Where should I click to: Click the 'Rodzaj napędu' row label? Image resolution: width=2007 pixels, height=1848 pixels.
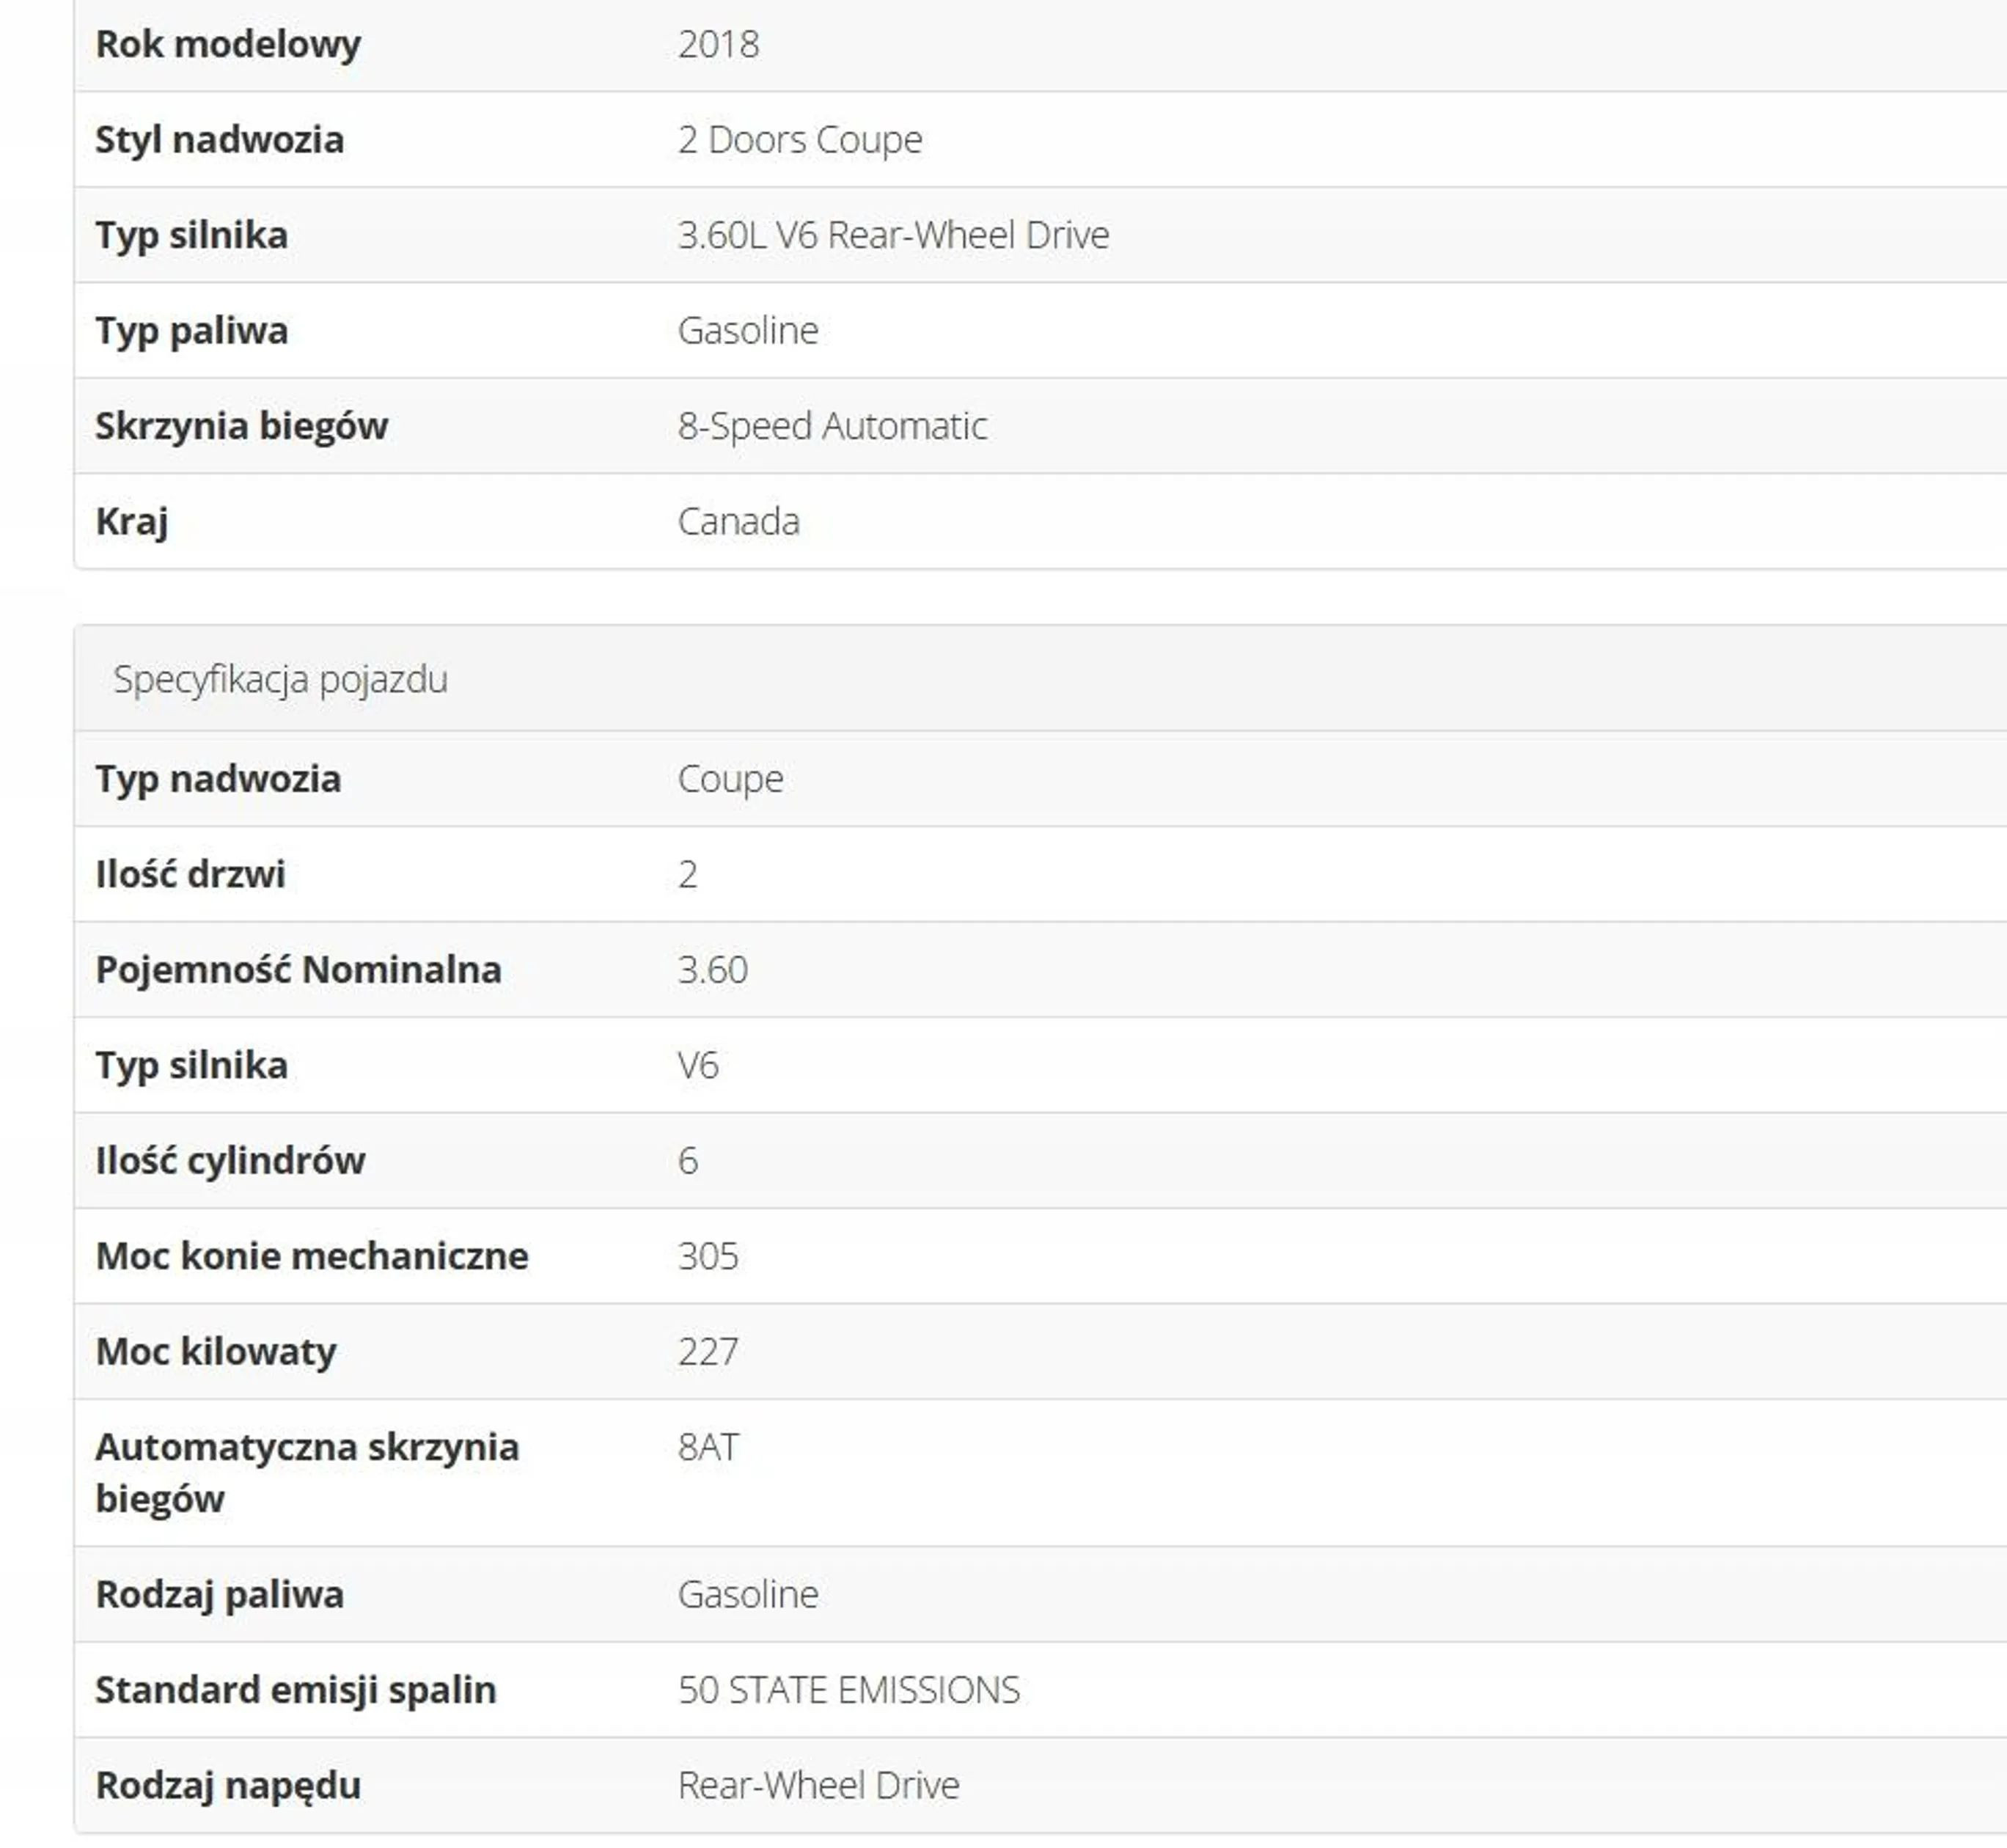tap(228, 1785)
